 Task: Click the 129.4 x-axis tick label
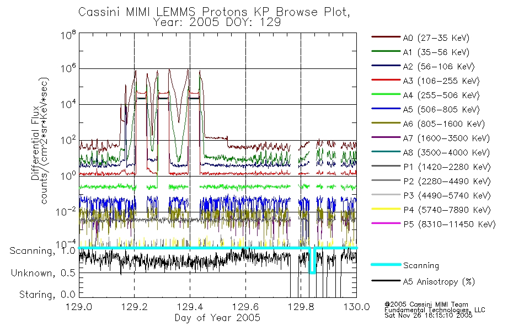190,307
